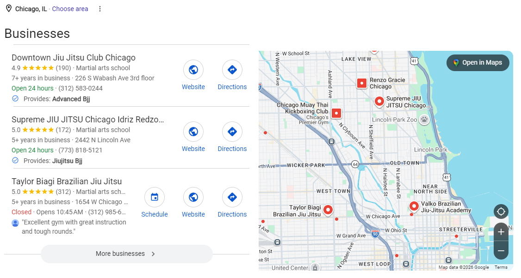Click the Route 64 shield on map
This screenshot has height=278, width=521.
click(355, 164)
